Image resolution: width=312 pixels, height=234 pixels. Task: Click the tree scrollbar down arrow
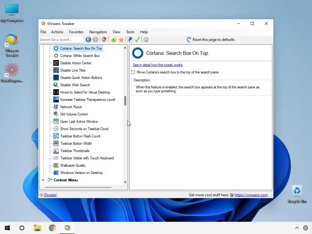125,182
